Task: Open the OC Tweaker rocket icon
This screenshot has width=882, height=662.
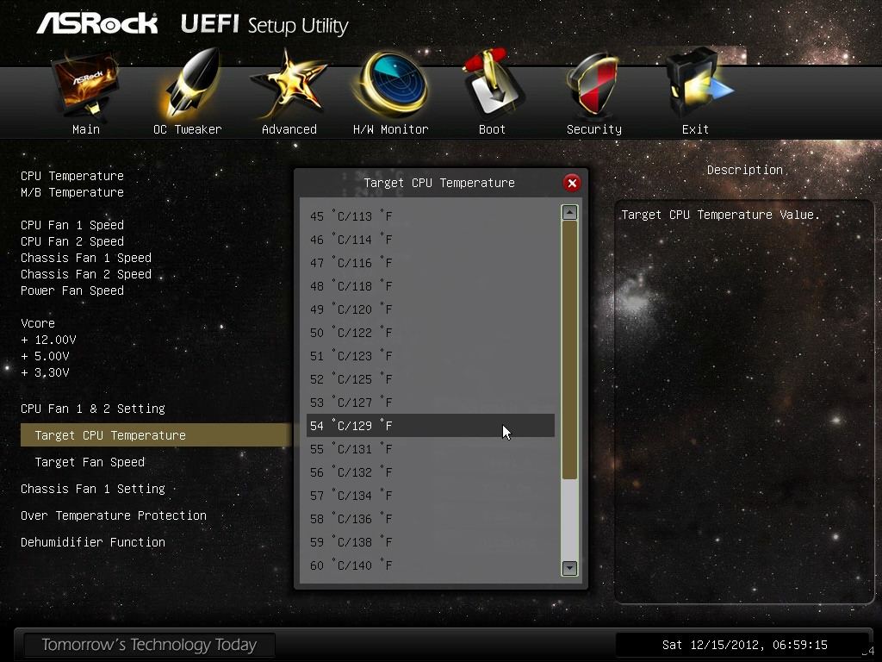Action: click(x=191, y=84)
